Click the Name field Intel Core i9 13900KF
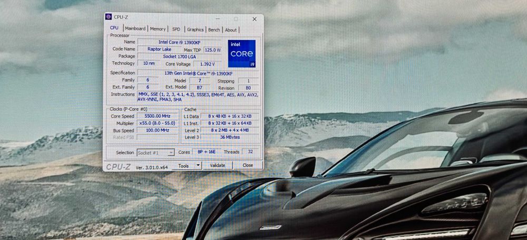 [x=180, y=42]
